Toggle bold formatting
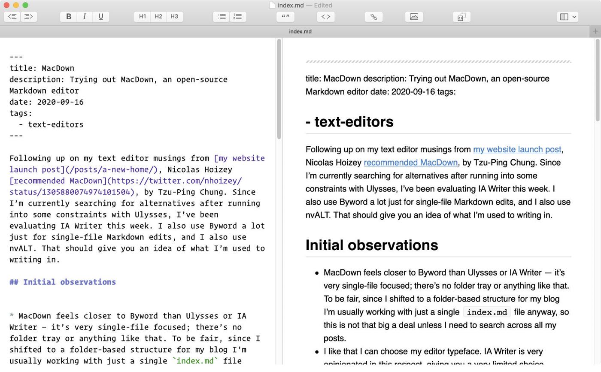Viewport: 601px width, 372px height. [68, 17]
